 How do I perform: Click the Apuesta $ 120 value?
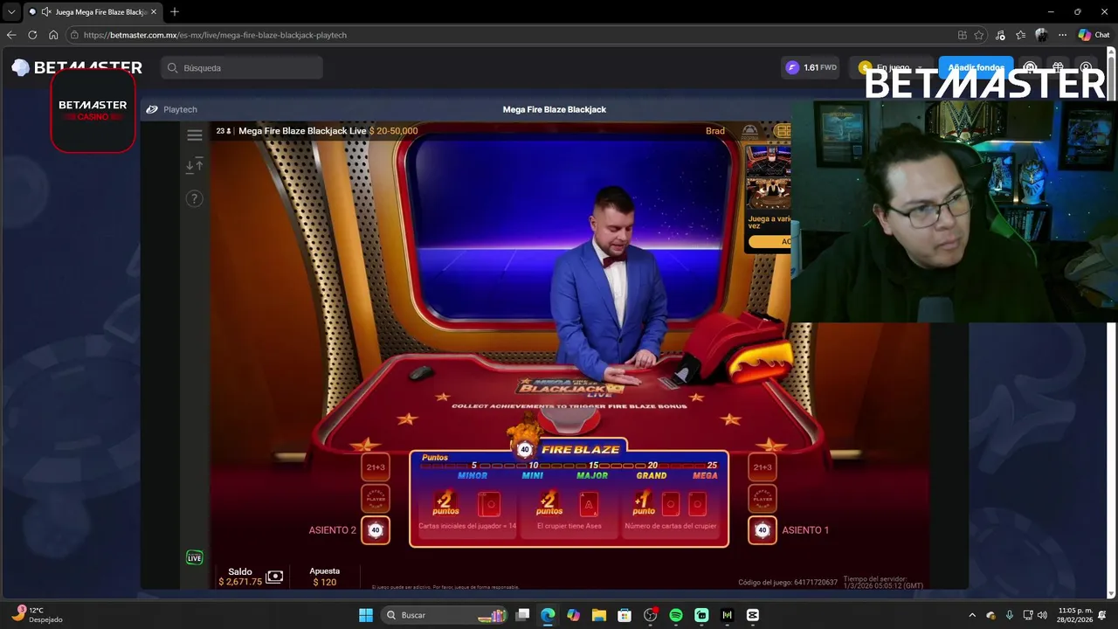(x=325, y=582)
